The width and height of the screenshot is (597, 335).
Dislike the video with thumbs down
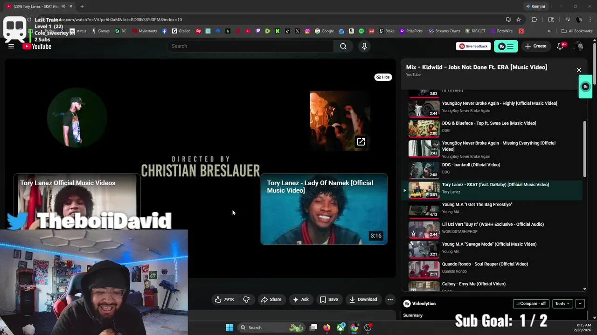pyautogui.click(x=247, y=299)
